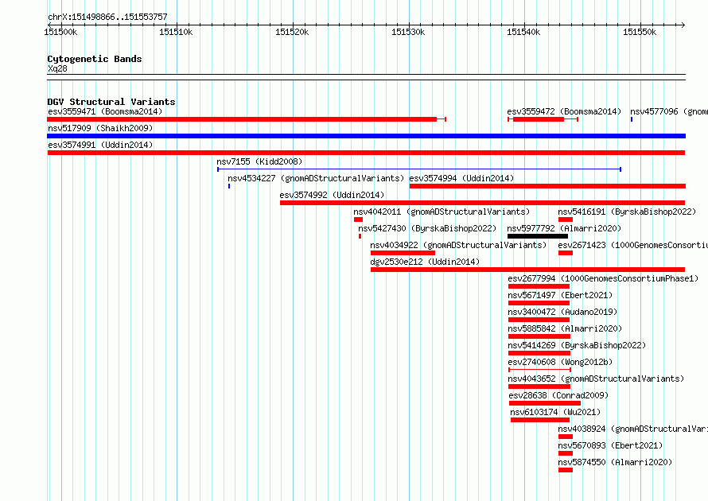The image size is (708, 501).
Task: Click dgv2530e212 (Uddin2014) label
Action: [425, 262]
